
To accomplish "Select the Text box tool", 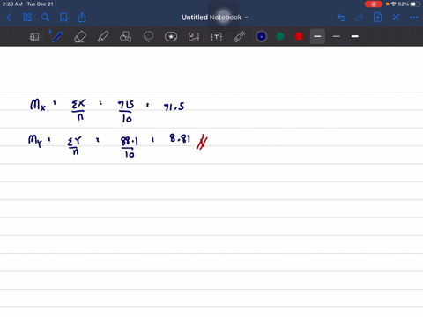I will 217,37.
